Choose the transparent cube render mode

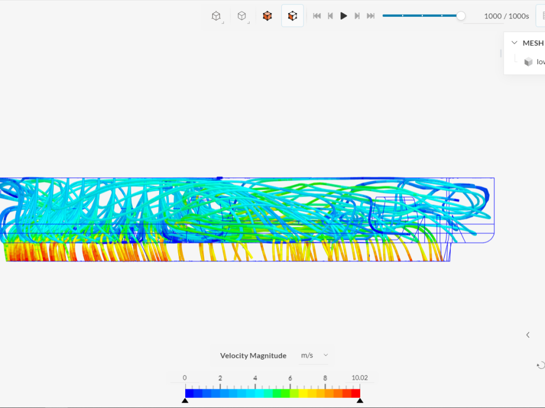click(x=242, y=16)
